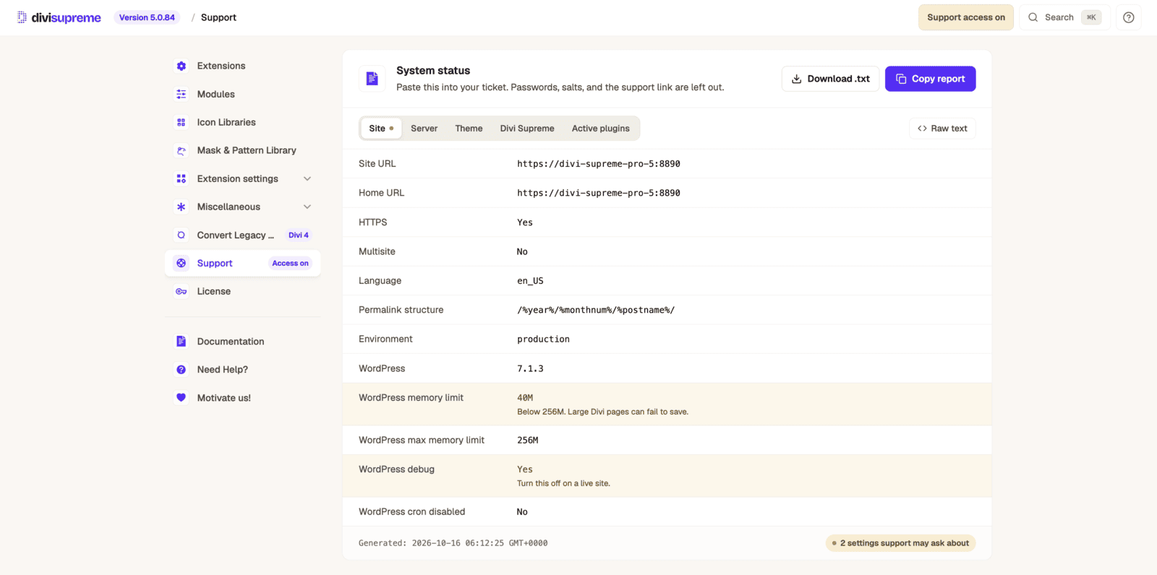The image size is (1157, 575).
Task: Click the Mask & Pattern Library icon
Action: [181, 150]
